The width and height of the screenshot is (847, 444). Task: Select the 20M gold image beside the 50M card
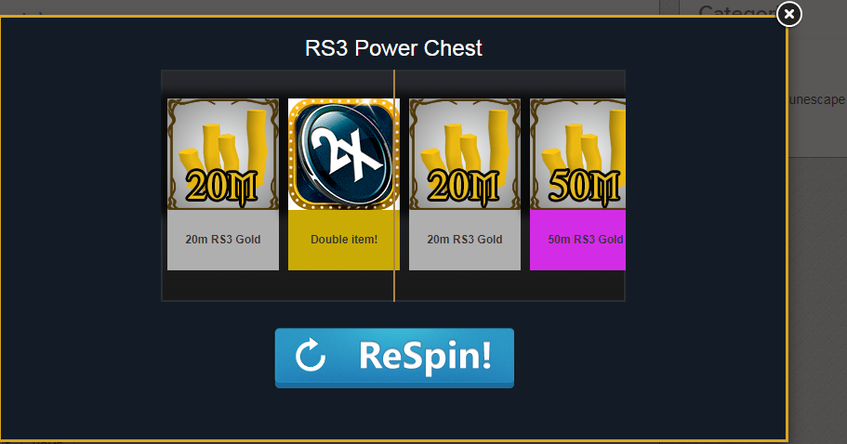465,154
